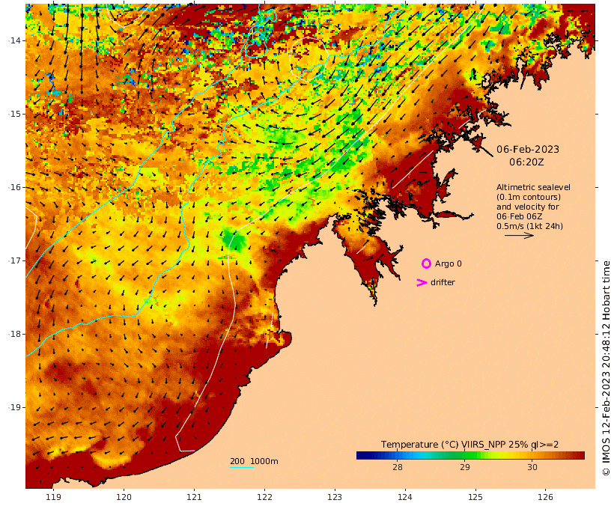
Task: Click the '200 1000m' depth label
Action: tap(254, 461)
